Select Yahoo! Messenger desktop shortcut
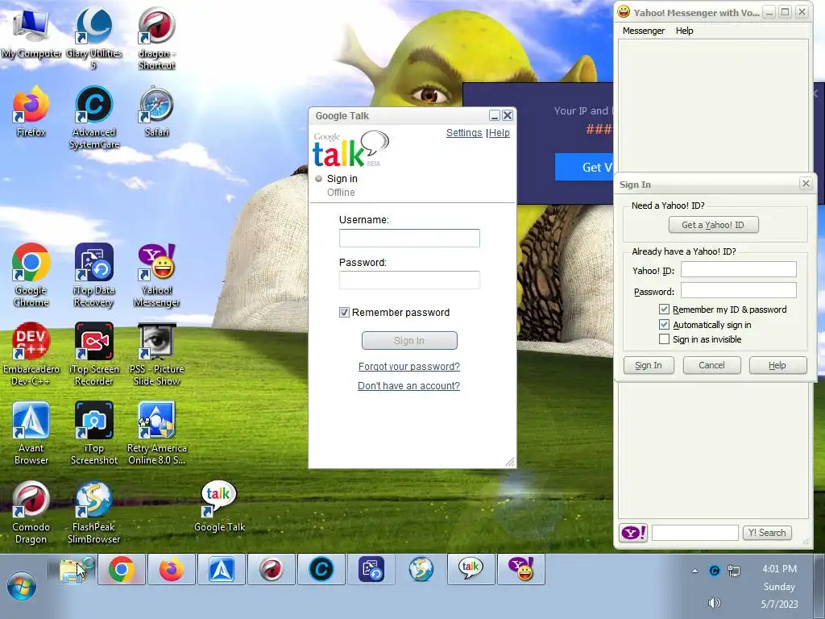This screenshot has height=619, width=825. 156,275
